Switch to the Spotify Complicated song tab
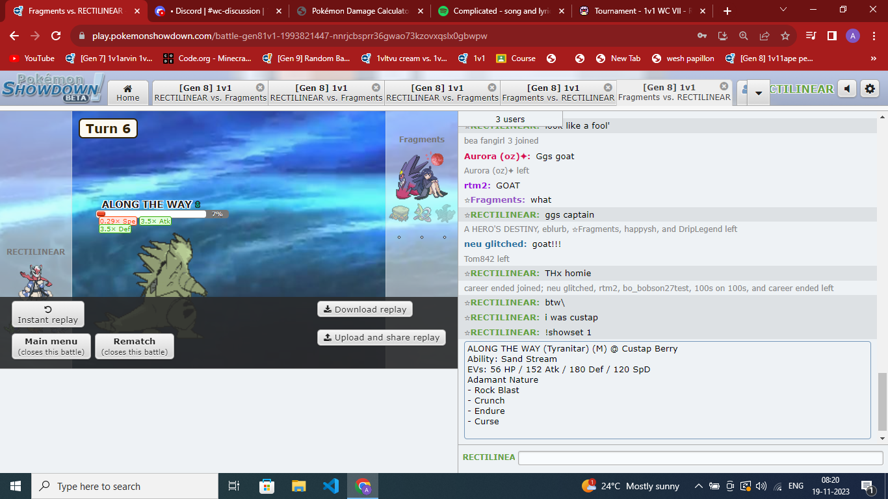 [x=500, y=11]
